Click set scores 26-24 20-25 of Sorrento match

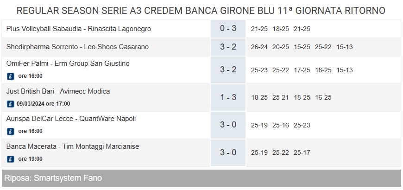270,47
